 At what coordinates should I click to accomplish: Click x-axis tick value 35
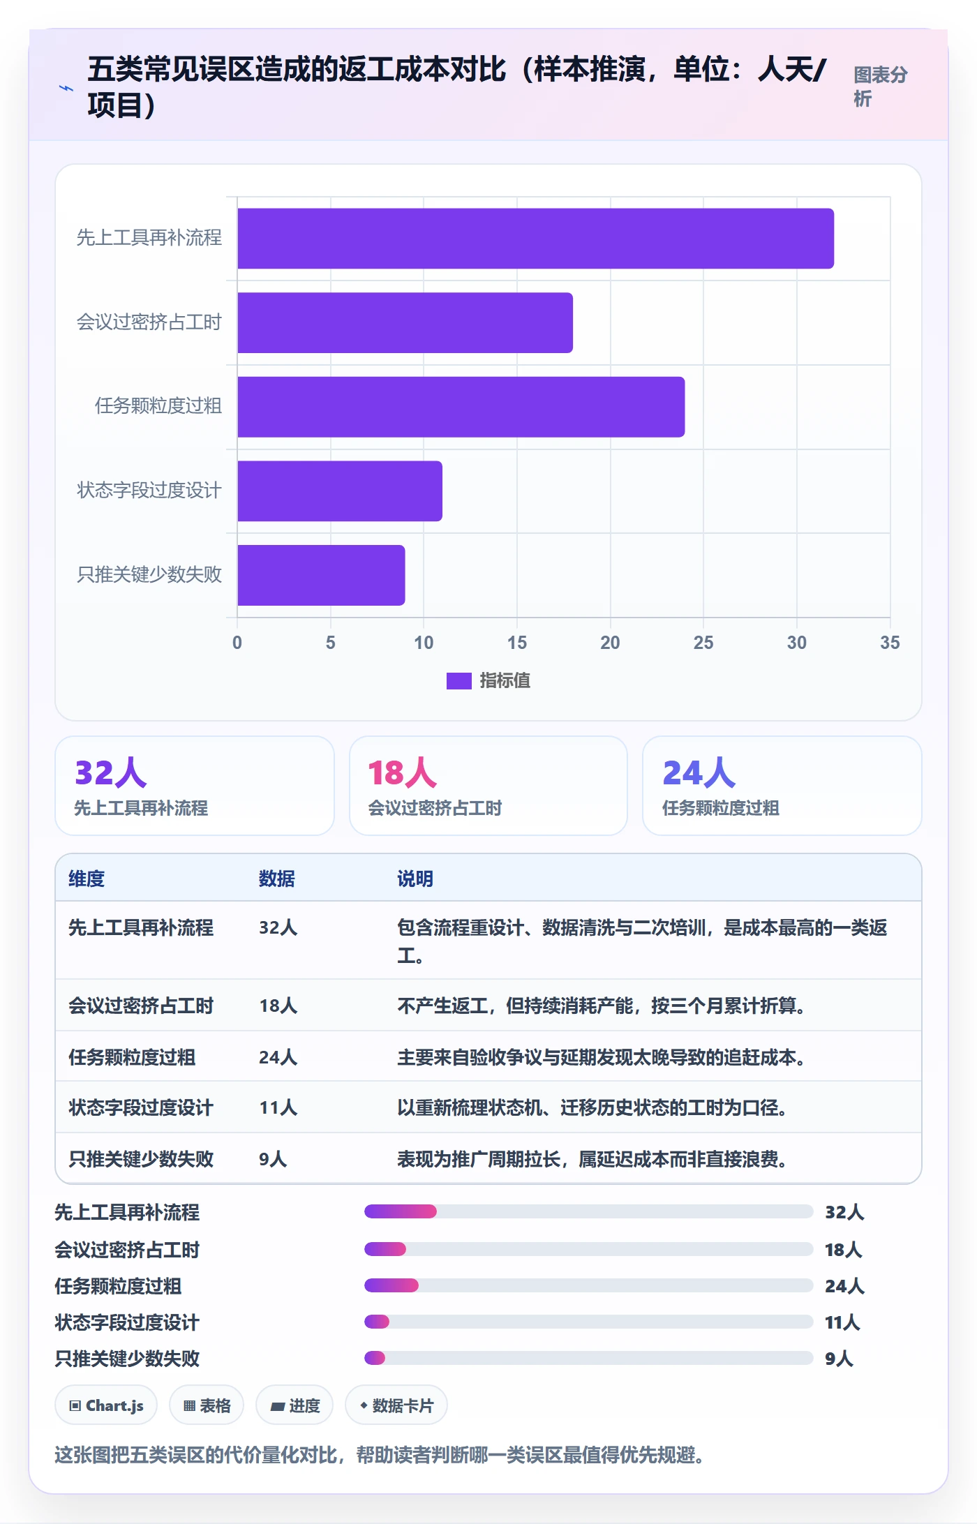[x=890, y=643]
